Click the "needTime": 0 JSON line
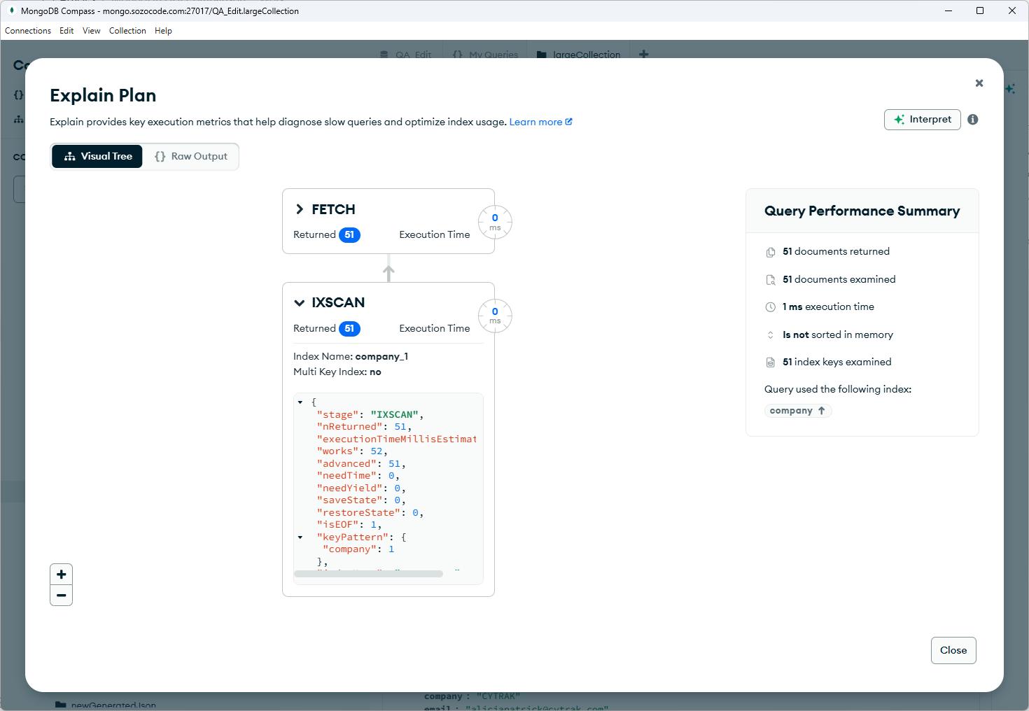The height and width of the screenshot is (711, 1029). click(358, 476)
